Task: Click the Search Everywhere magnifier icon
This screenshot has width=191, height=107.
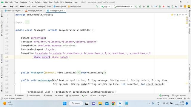Action: coord(181,7)
